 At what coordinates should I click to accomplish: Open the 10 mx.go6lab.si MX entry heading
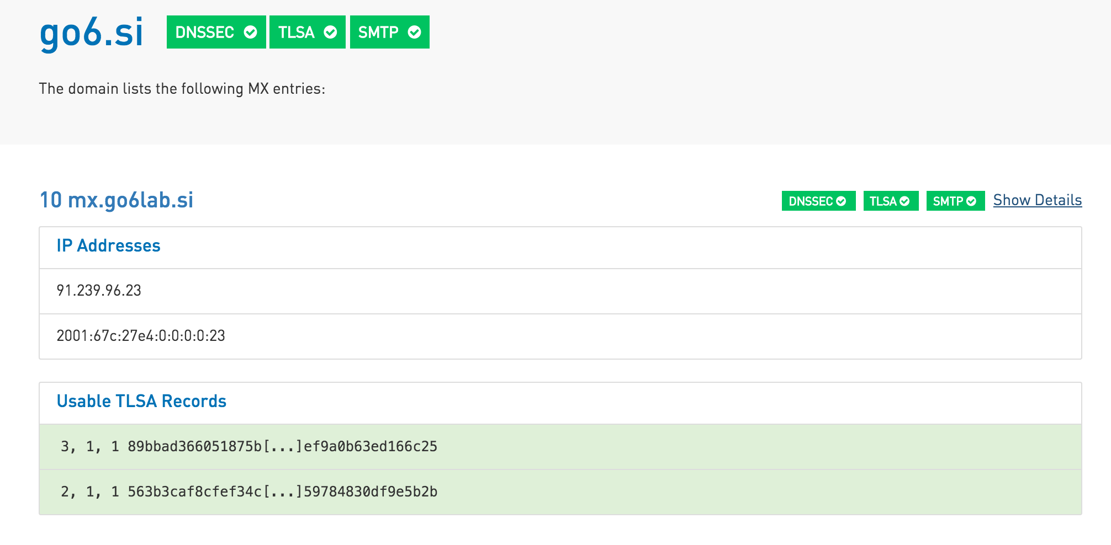coord(117,200)
